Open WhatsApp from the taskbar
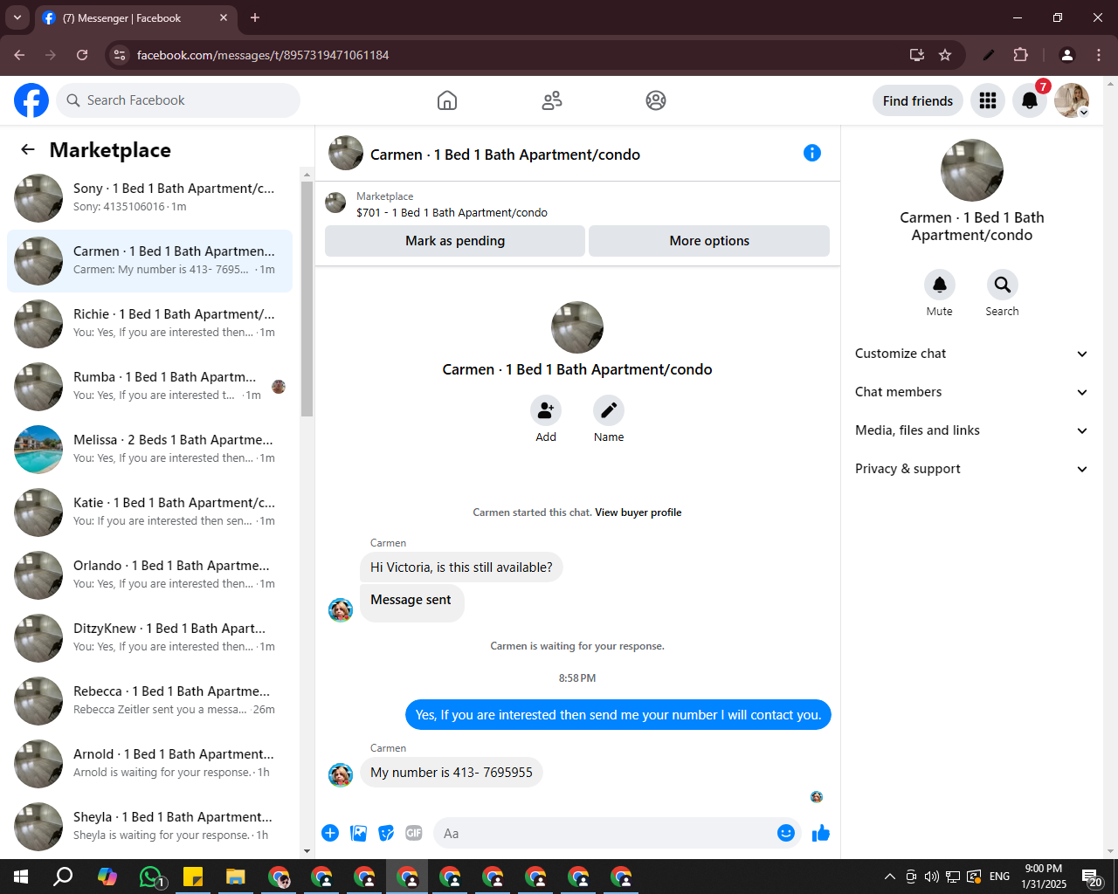The width and height of the screenshot is (1118, 894). tap(150, 877)
